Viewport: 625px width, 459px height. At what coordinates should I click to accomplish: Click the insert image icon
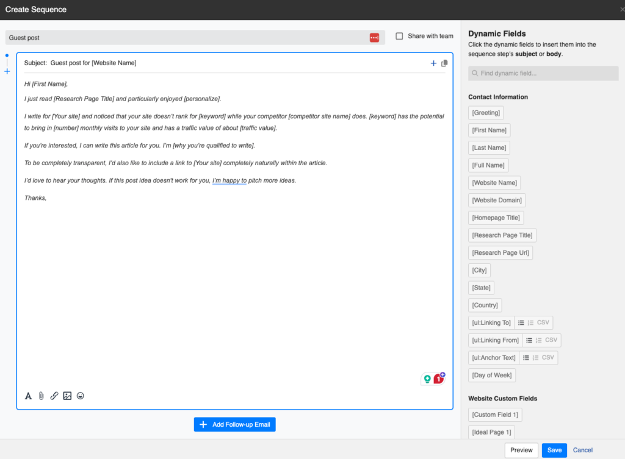point(67,396)
